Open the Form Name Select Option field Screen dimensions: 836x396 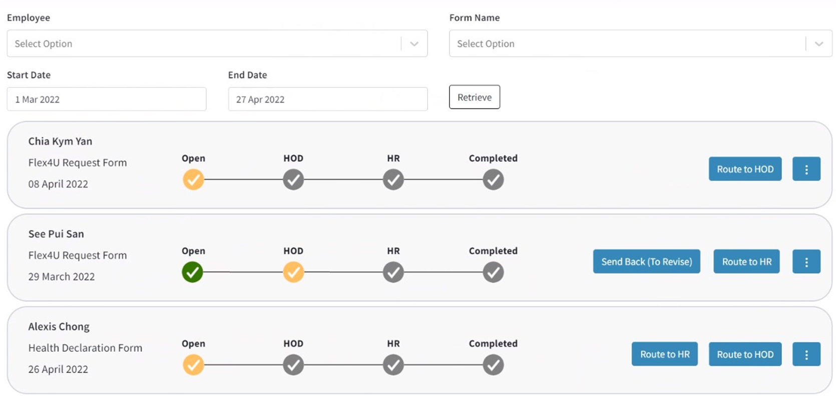[x=640, y=43]
